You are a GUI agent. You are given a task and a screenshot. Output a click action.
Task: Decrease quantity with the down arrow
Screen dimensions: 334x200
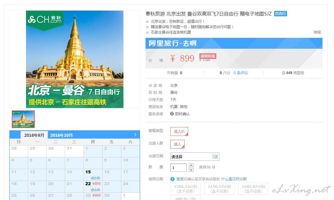(191, 170)
